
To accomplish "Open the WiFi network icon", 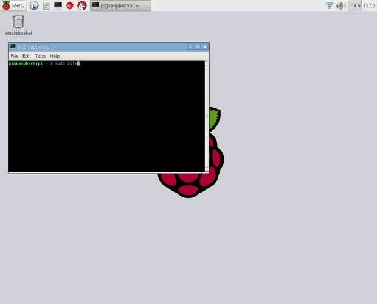I will (x=330, y=5).
